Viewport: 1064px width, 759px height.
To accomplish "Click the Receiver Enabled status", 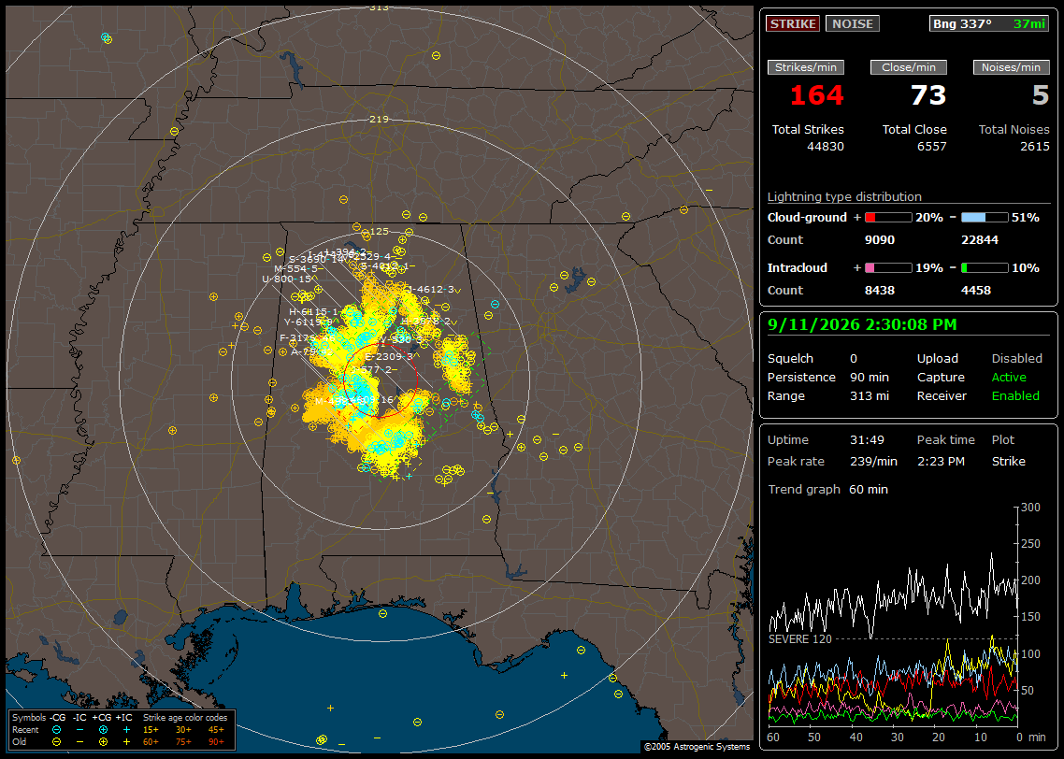I will click(1015, 396).
